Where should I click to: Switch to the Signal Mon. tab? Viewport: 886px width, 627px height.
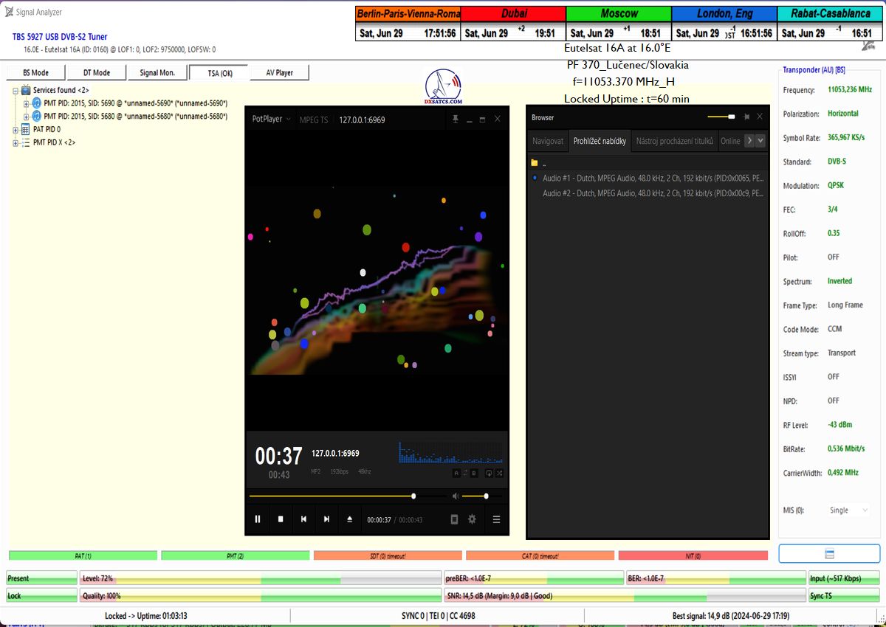point(157,73)
